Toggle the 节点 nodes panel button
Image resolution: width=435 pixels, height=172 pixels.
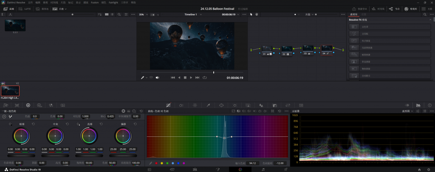[x=393, y=9]
